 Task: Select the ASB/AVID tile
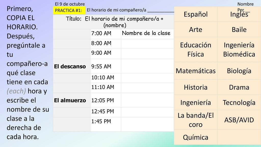click(x=239, y=120)
